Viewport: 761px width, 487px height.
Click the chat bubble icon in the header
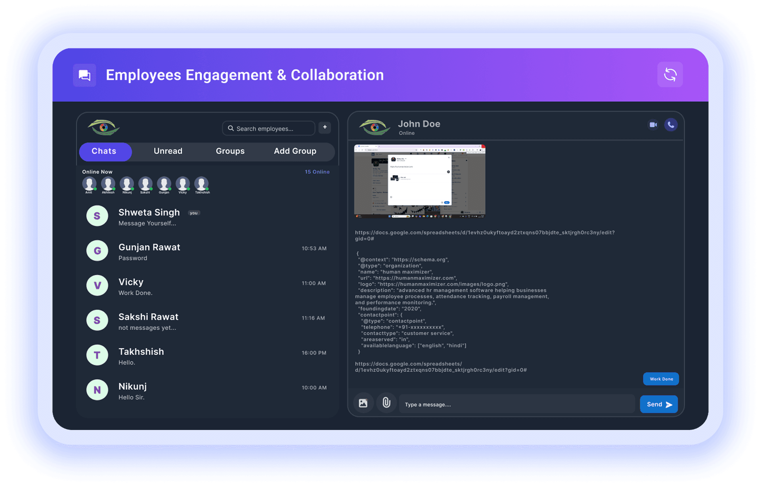pyautogui.click(x=84, y=75)
